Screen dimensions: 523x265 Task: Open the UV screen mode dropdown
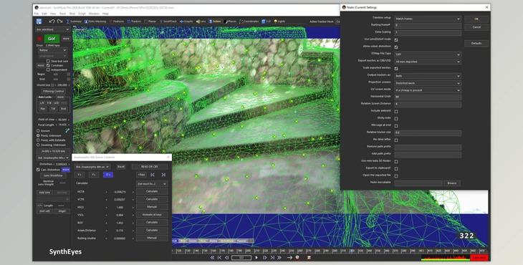coord(428,90)
